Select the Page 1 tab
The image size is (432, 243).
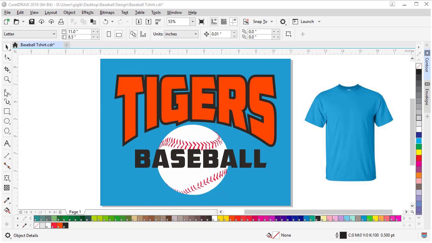click(75, 212)
